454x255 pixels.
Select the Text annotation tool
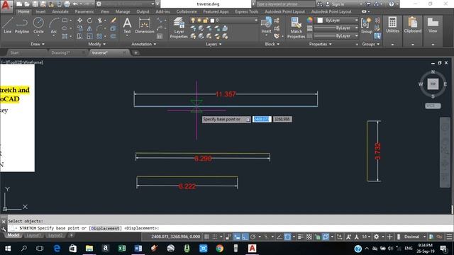(127, 25)
